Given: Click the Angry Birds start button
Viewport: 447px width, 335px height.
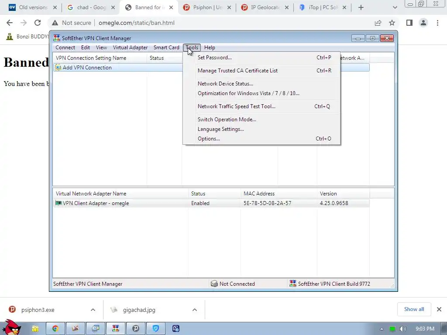Looking at the screenshot, I should click(x=12, y=327).
